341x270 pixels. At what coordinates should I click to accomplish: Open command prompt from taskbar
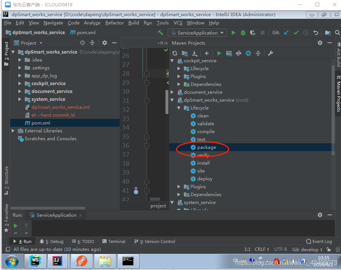pos(128,261)
